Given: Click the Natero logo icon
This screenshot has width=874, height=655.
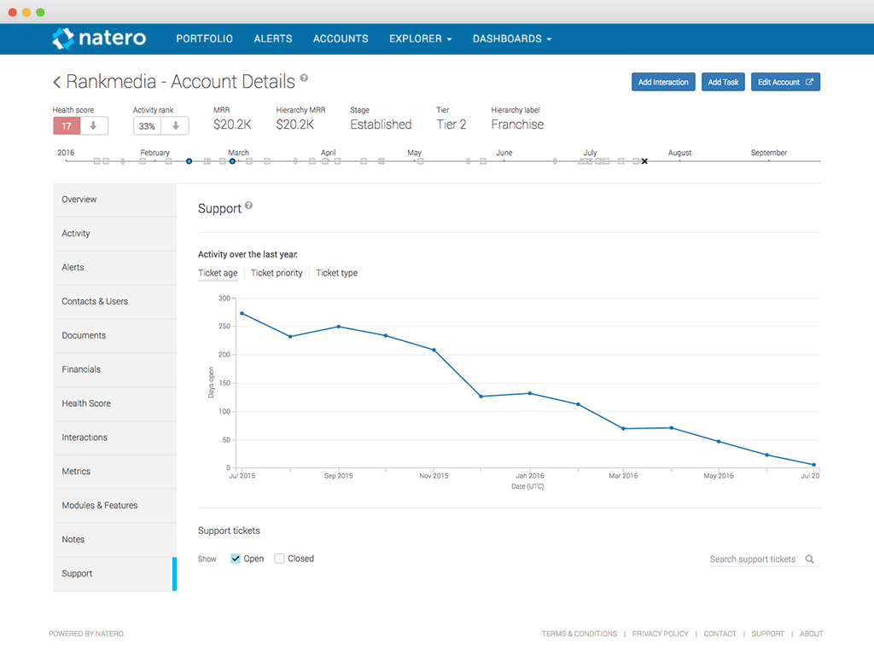Looking at the screenshot, I should [x=63, y=38].
